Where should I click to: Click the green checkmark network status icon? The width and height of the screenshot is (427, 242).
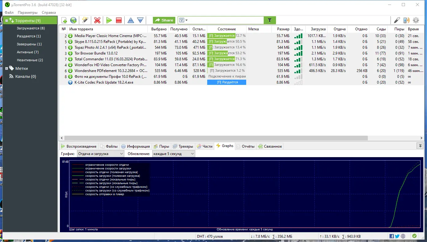tap(414, 236)
